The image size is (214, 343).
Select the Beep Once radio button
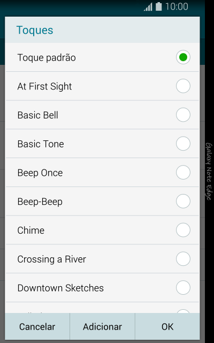pos(183,173)
